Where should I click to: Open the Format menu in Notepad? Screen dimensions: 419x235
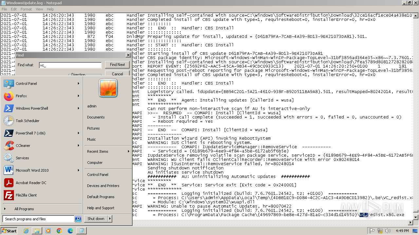pos(26,9)
